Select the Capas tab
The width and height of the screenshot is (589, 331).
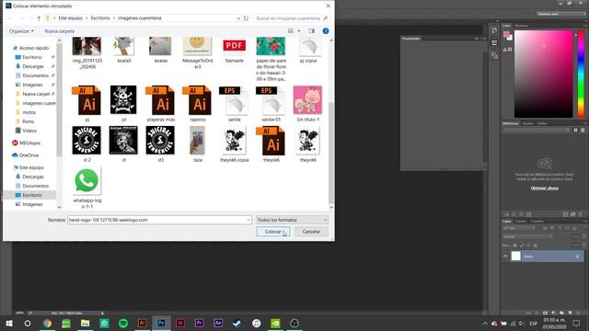(x=507, y=221)
